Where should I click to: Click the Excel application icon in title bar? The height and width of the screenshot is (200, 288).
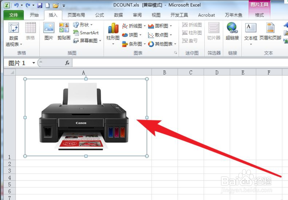pos(7,5)
